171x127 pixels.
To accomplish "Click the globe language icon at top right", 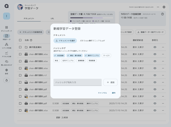I will [164, 7].
